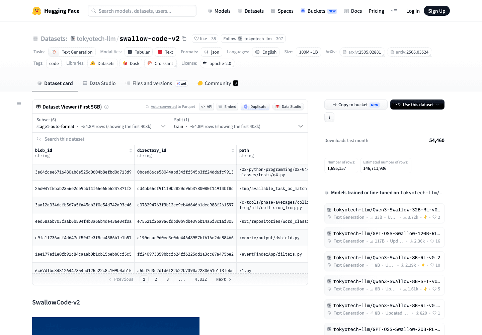Focus the Search this dataset field
The height and width of the screenshot is (335, 482).
point(170,139)
